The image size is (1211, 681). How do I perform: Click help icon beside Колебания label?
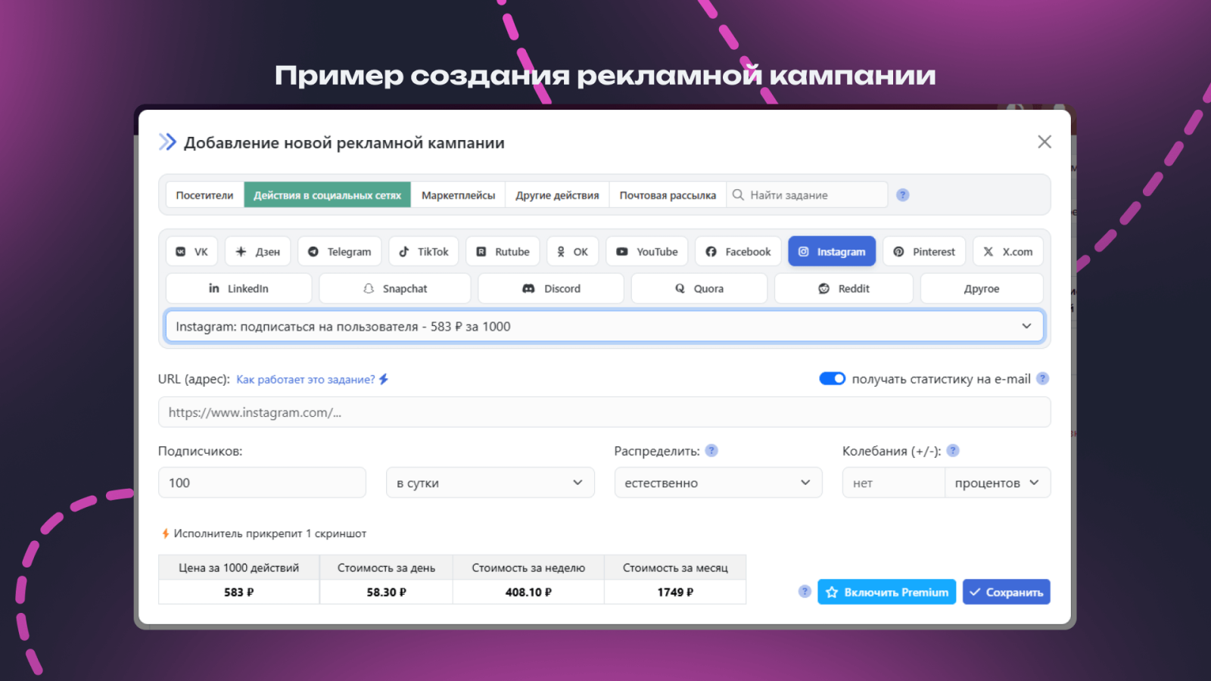point(953,451)
